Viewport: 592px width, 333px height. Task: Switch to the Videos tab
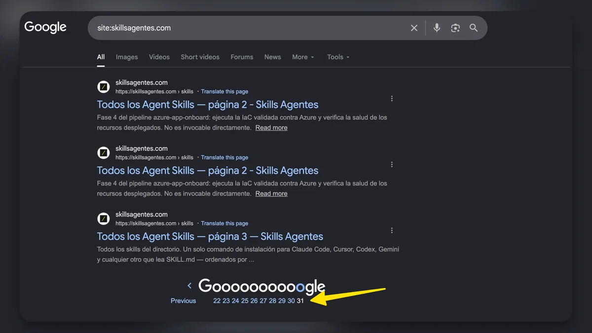[x=159, y=57]
